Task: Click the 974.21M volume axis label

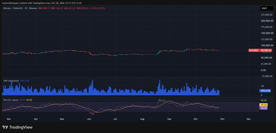Action: point(265,91)
